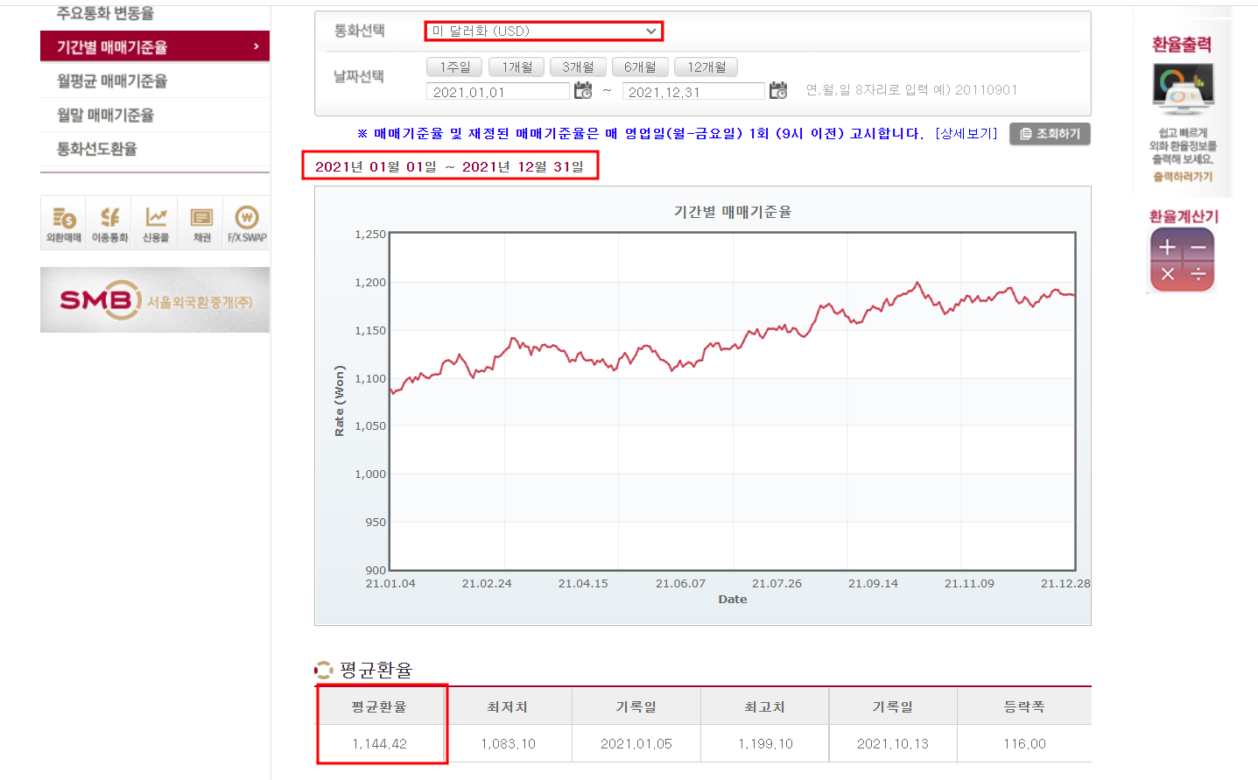Focus the start date field 2021.01.01
Screen dimensions: 1258x780
point(498,92)
